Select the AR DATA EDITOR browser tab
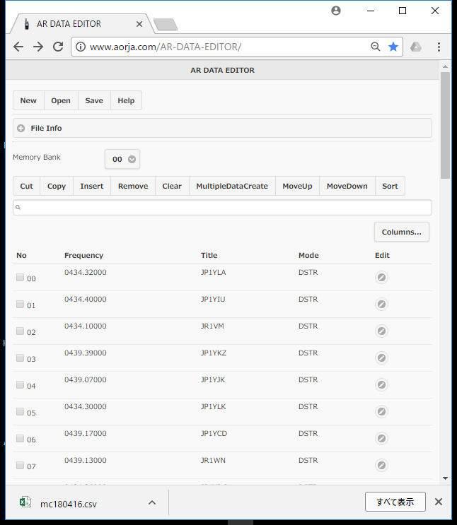Image resolution: width=457 pixels, height=525 pixels. (x=78, y=23)
